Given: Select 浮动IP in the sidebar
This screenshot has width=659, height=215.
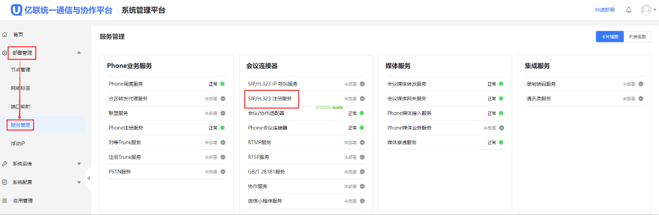Looking at the screenshot, I should pyautogui.click(x=18, y=143).
